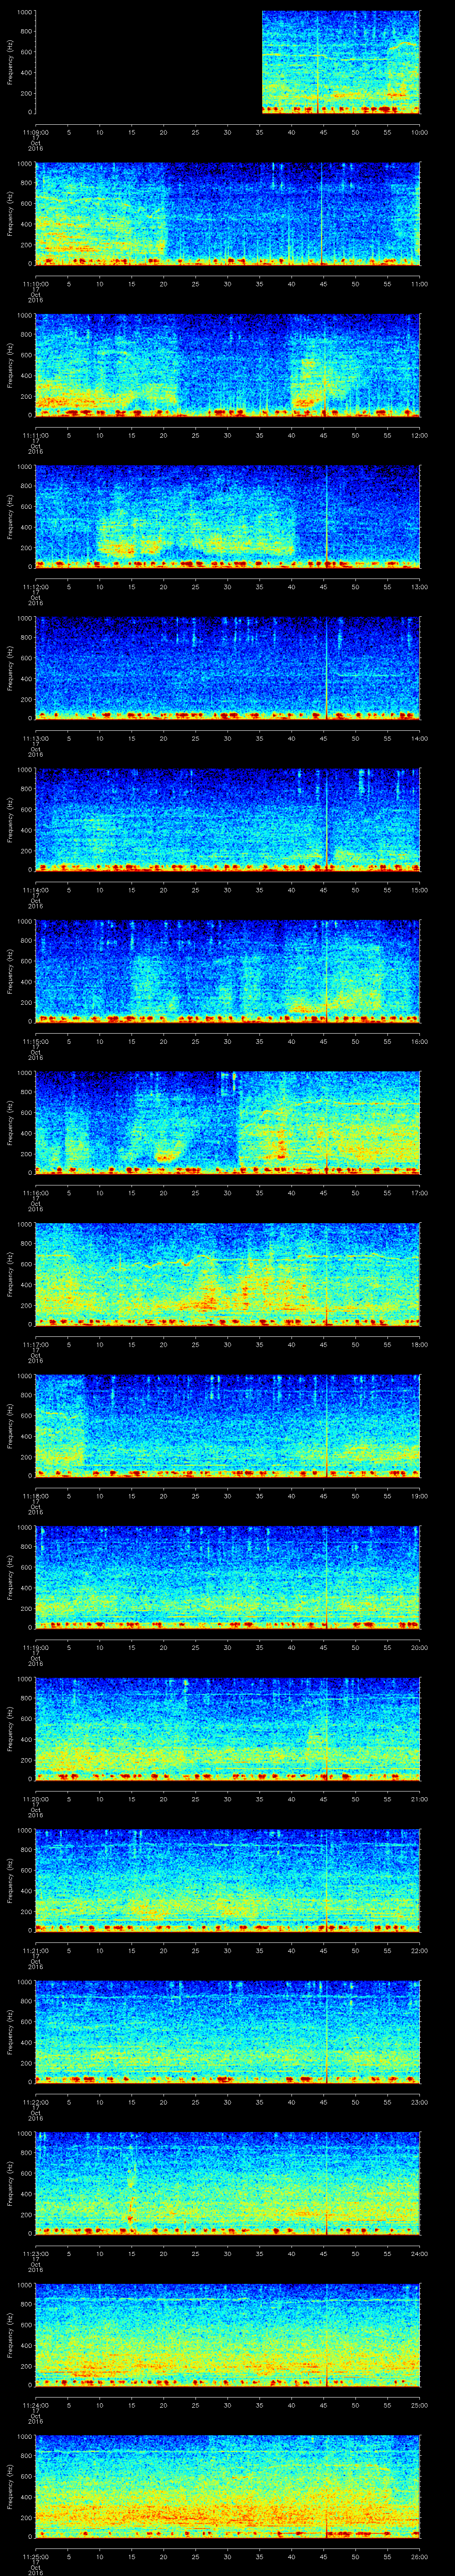Pick the spectrogram panel starting at 11:12:00

click(x=227, y=517)
